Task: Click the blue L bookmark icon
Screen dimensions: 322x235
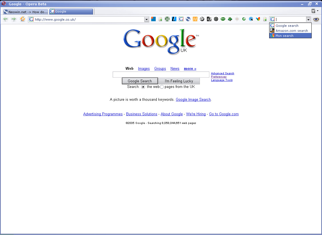Action: [174, 19]
